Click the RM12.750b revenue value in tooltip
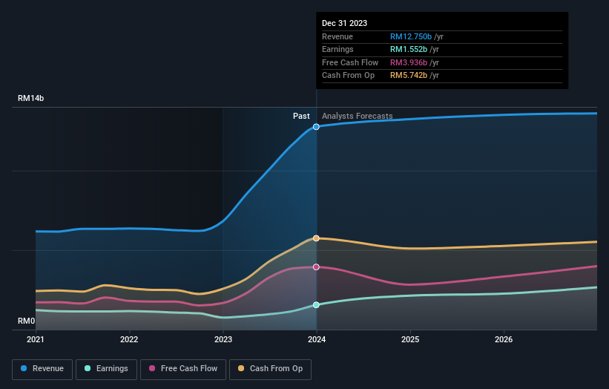This screenshot has height=389, width=609. [411, 36]
